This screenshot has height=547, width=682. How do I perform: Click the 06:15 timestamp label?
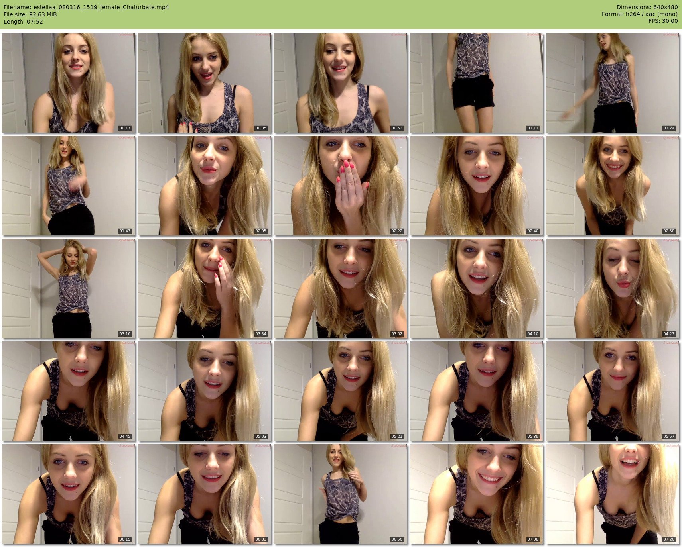coord(125,539)
